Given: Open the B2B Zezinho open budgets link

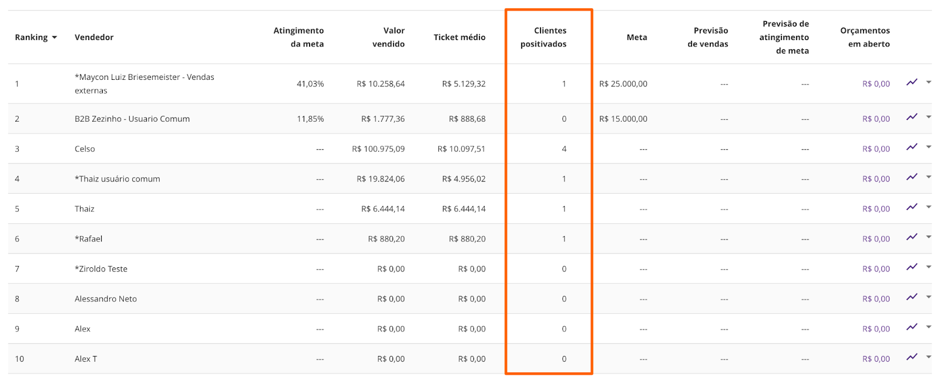Looking at the screenshot, I should pos(876,118).
